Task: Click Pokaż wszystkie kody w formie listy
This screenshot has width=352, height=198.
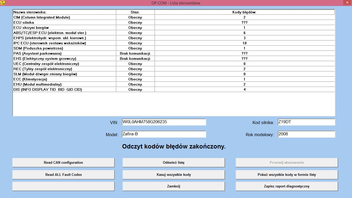Action: (x=287, y=175)
